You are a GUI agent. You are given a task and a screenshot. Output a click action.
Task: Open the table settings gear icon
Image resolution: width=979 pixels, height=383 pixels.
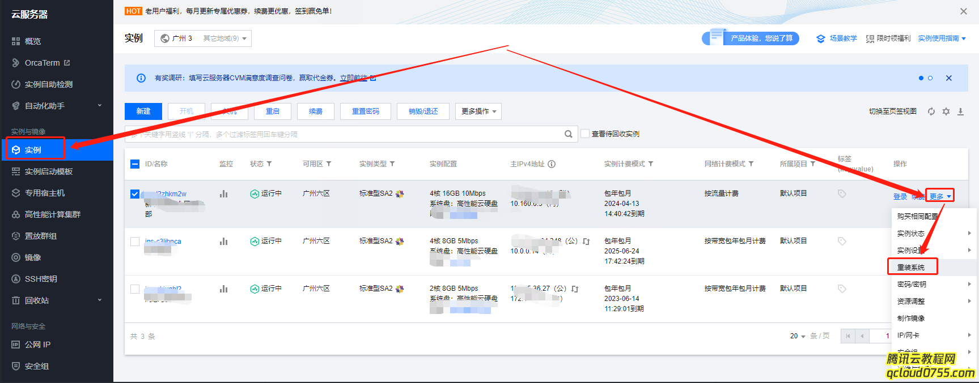point(946,111)
